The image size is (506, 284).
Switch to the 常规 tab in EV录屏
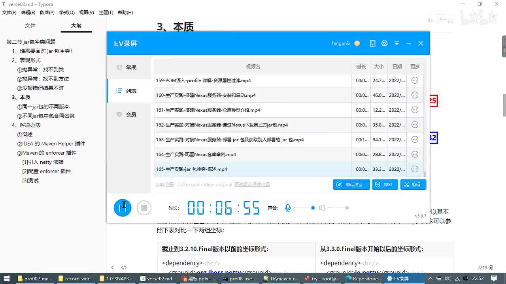point(129,67)
